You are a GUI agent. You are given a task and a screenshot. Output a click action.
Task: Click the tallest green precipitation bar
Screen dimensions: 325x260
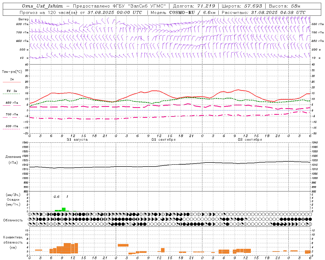pos(64,209)
